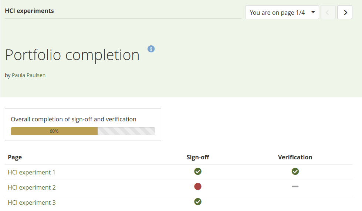Open the HCI experiment 2 page link
This screenshot has width=362, height=211.
pos(31,187)
